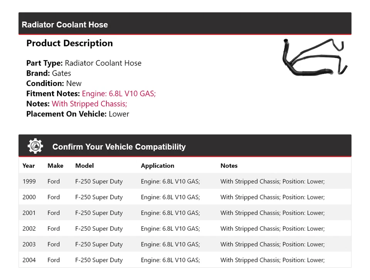The height and width of the screenshot is (280, 370).
Task: Select the 2001 Ford F-250 row
Action: (185, 213)
